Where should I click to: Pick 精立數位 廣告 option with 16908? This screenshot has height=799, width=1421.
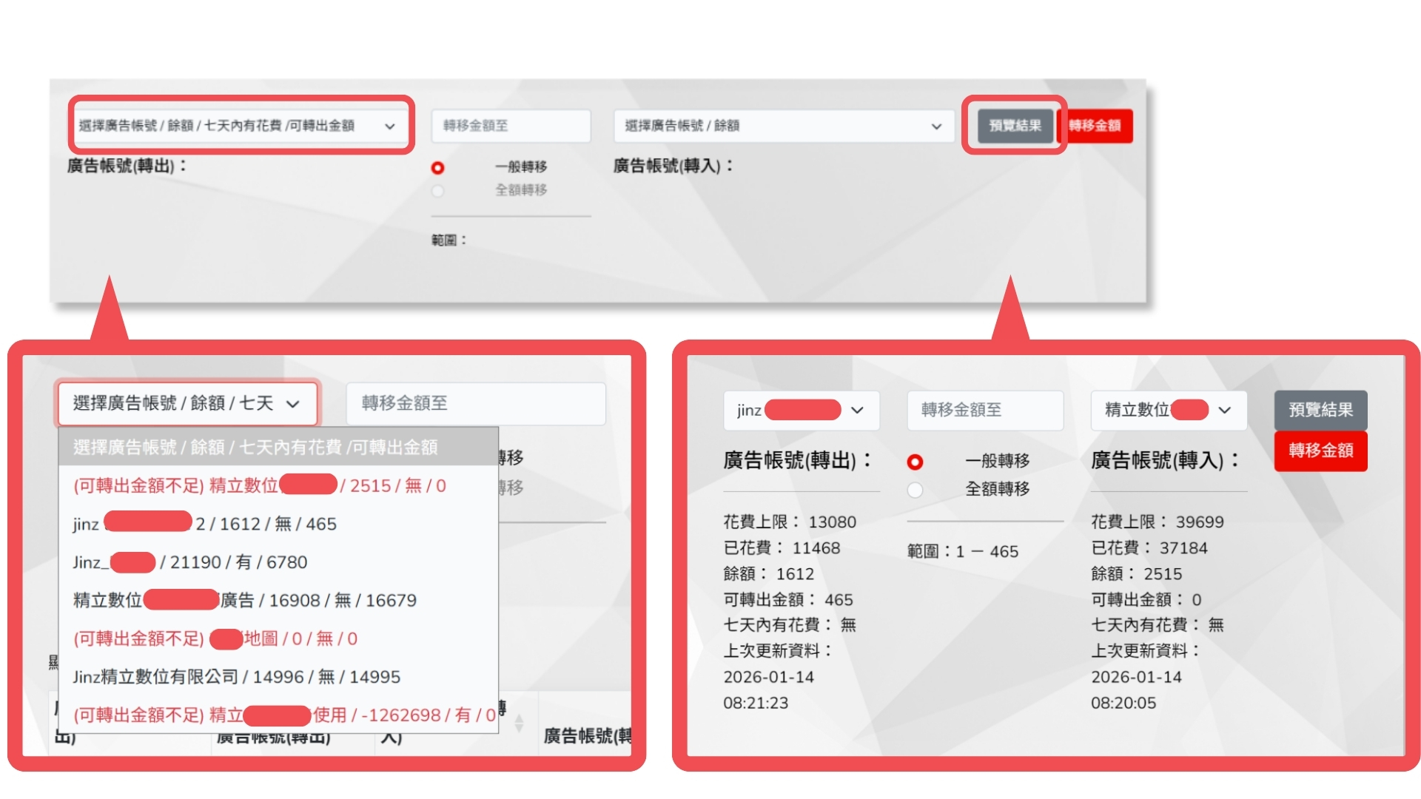[x=245, y=600]
